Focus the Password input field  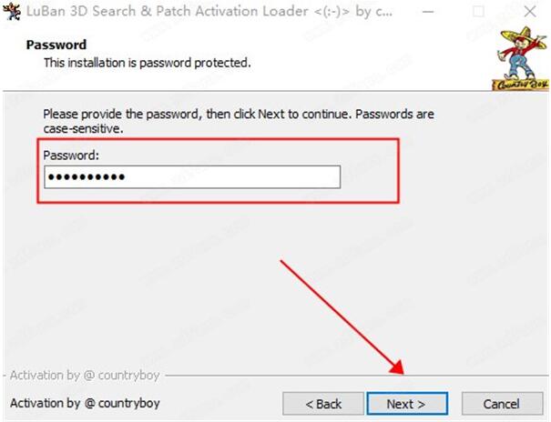click(x=192, y=176)
